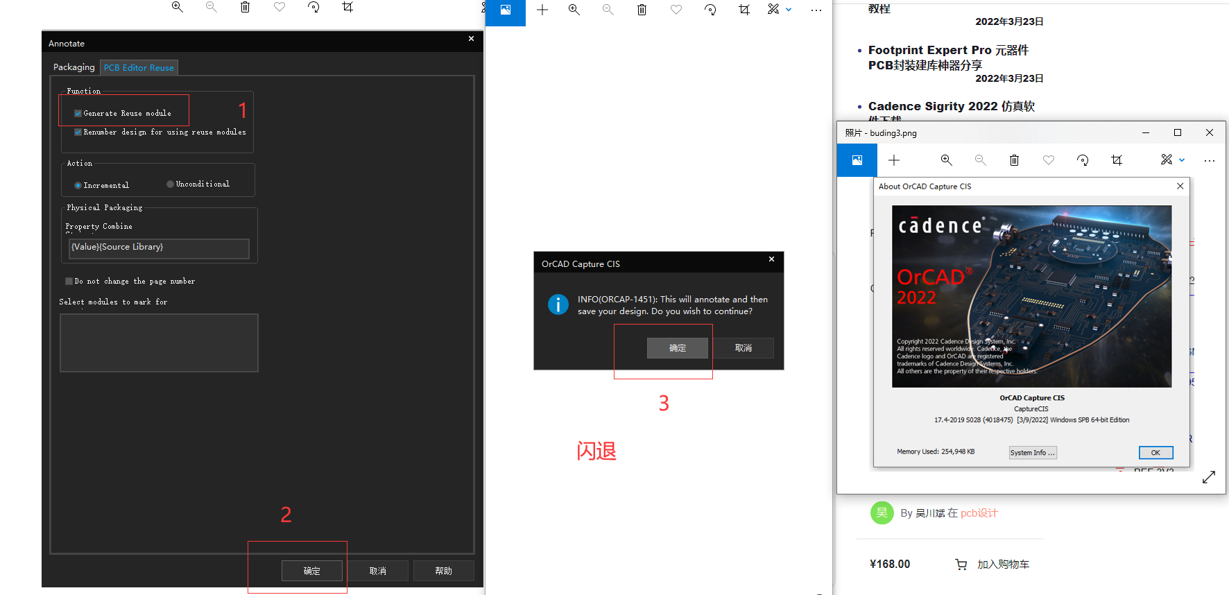Click the shopping cart icon
This screenshot has width=1229, height=595.
point(961,564)
